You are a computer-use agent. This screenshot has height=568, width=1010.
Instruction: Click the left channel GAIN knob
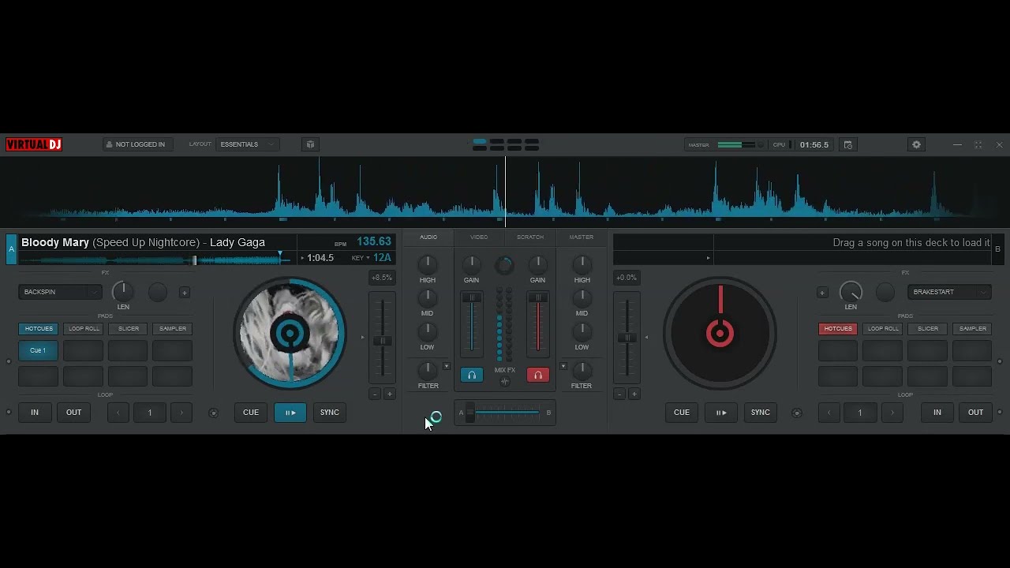point(471,264)
